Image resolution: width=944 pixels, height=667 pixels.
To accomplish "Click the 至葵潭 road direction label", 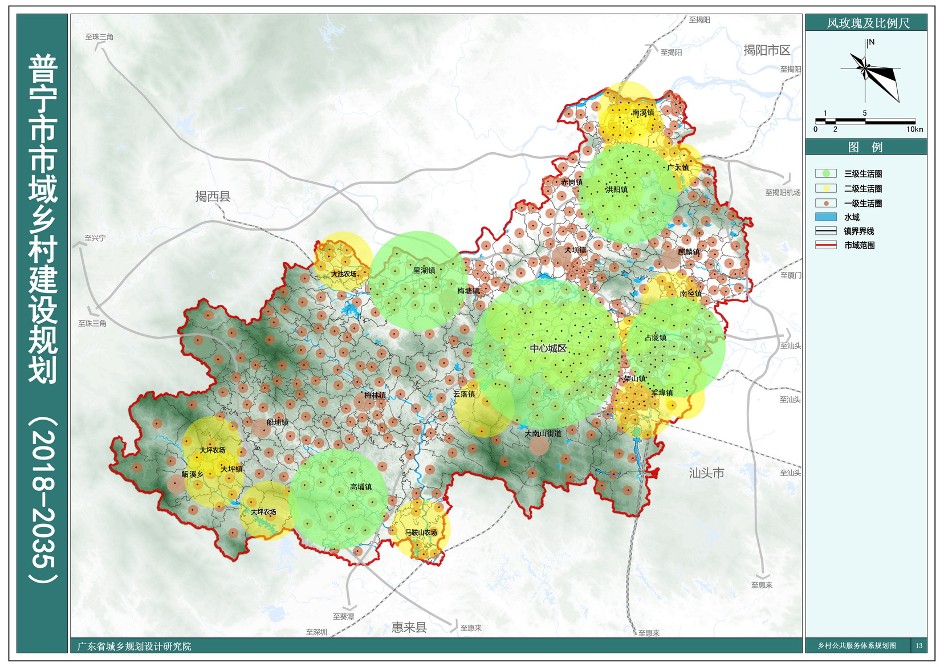I will 344,617.
